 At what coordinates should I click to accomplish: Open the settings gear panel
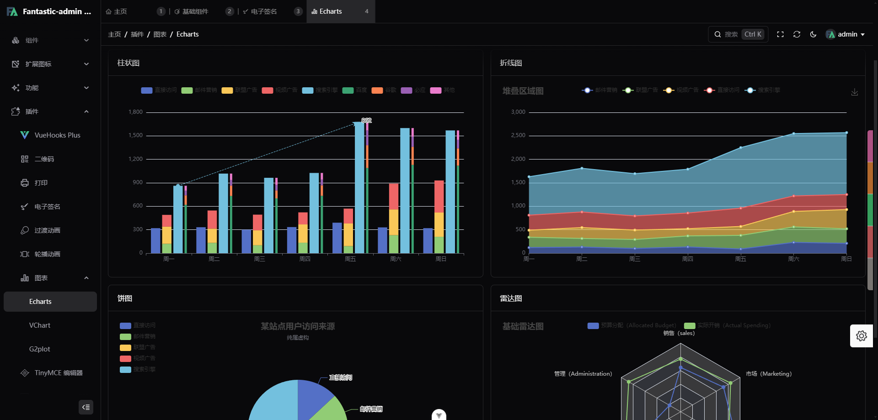pyautogui.click(x=861, y=336)
